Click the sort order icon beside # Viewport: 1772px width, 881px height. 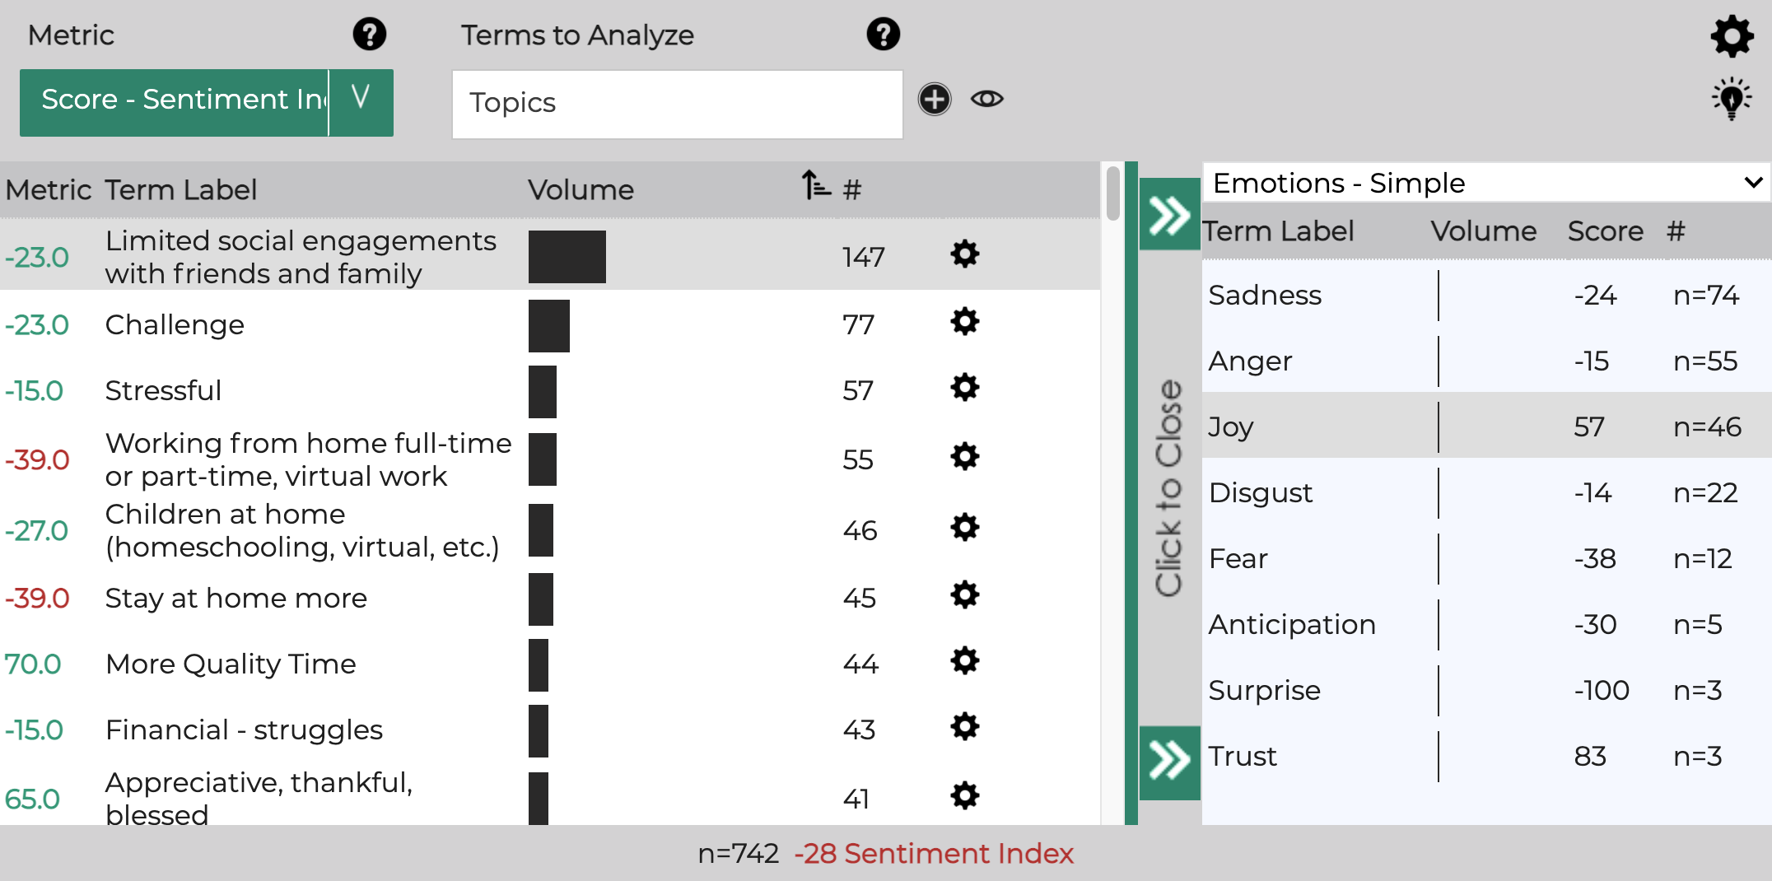tap(816, 185)
